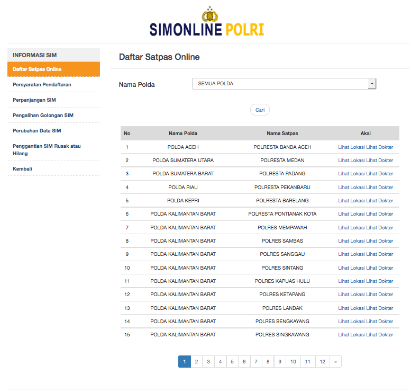Image resolution: width=411 pixels, height=392 pixels.
Task: Click Lihat Dokter for Polres Singkawang
Action: [380, 334]
